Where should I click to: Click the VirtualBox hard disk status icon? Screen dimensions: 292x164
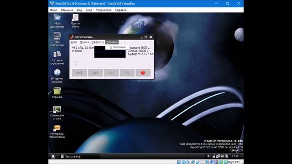(179, 162)
